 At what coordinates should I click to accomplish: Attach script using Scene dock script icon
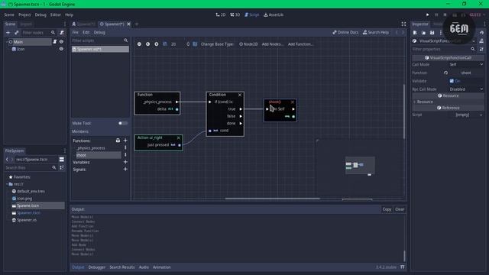pos(62,32)
